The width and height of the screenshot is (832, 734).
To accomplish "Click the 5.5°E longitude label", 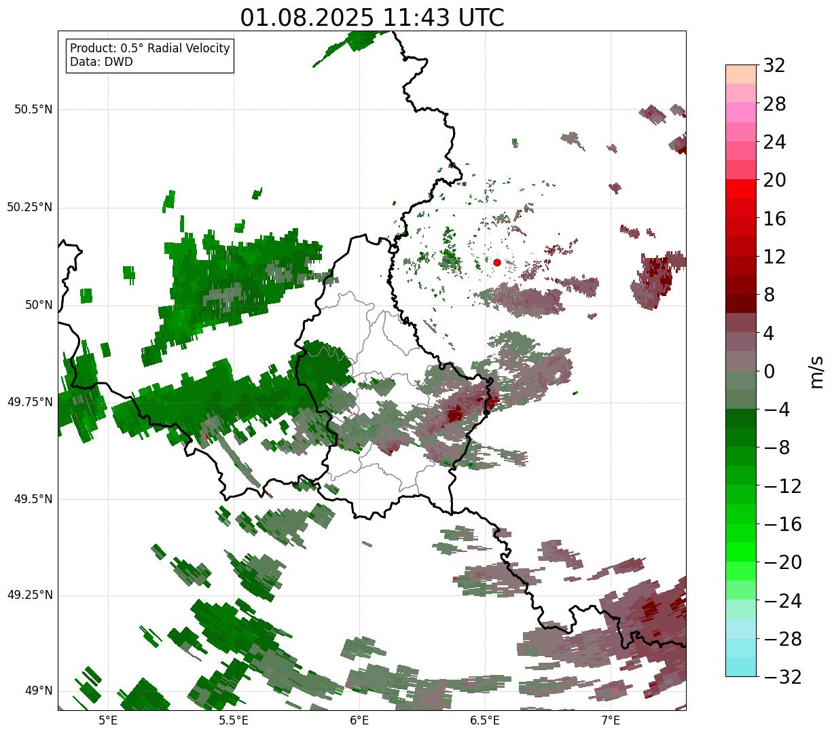I will [x=234, y=720].
